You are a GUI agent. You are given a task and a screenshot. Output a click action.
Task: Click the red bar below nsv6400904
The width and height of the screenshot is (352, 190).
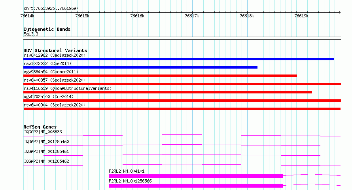182,109
